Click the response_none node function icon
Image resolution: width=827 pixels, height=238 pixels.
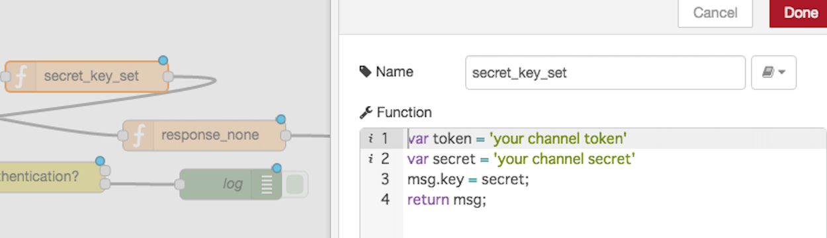point(139,136)
